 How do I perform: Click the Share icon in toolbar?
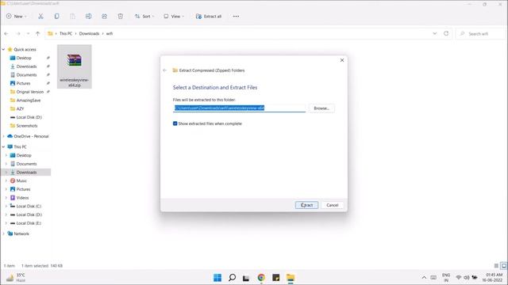tap(104, 16)
